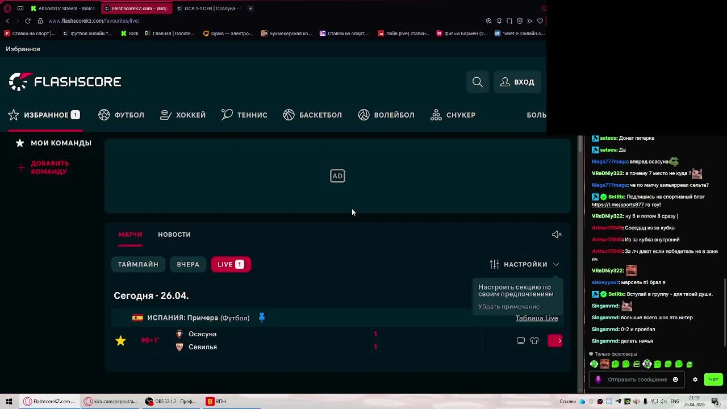727x409 pixels.
Task: Open the СНУКЕР sport menu
Action: (453, 115)
